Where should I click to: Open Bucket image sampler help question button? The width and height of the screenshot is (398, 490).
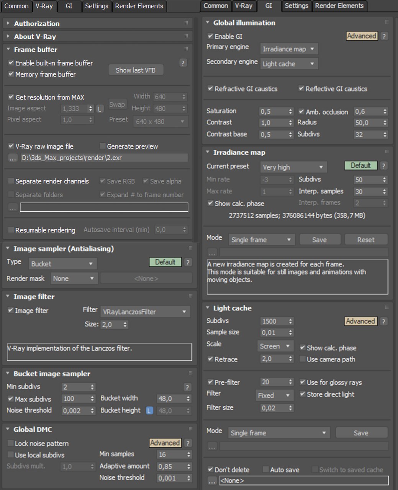coord(187,387)
